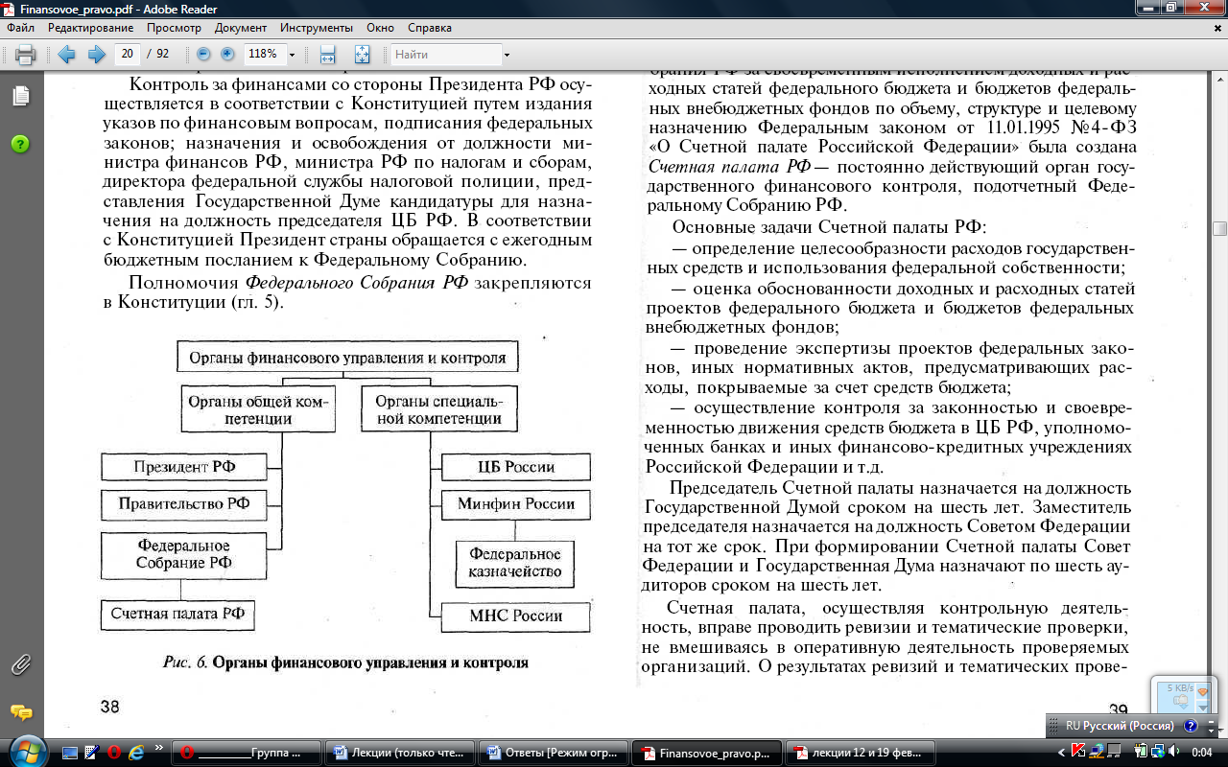The height and width of the screenshot is (767, 1228).
Task: Open the Comments panel speech bubble icon
Action: click(21, 712)
